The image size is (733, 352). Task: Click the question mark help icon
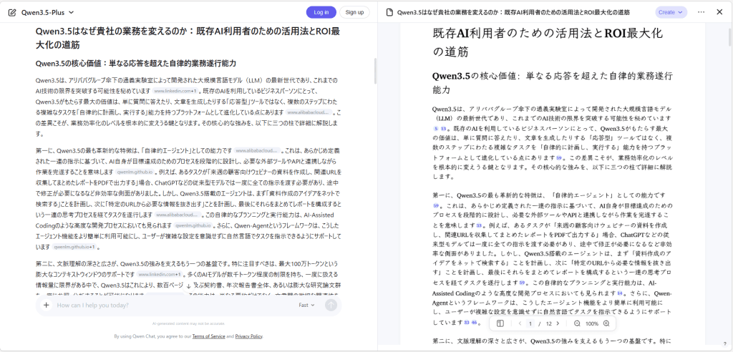coord(724,344)
